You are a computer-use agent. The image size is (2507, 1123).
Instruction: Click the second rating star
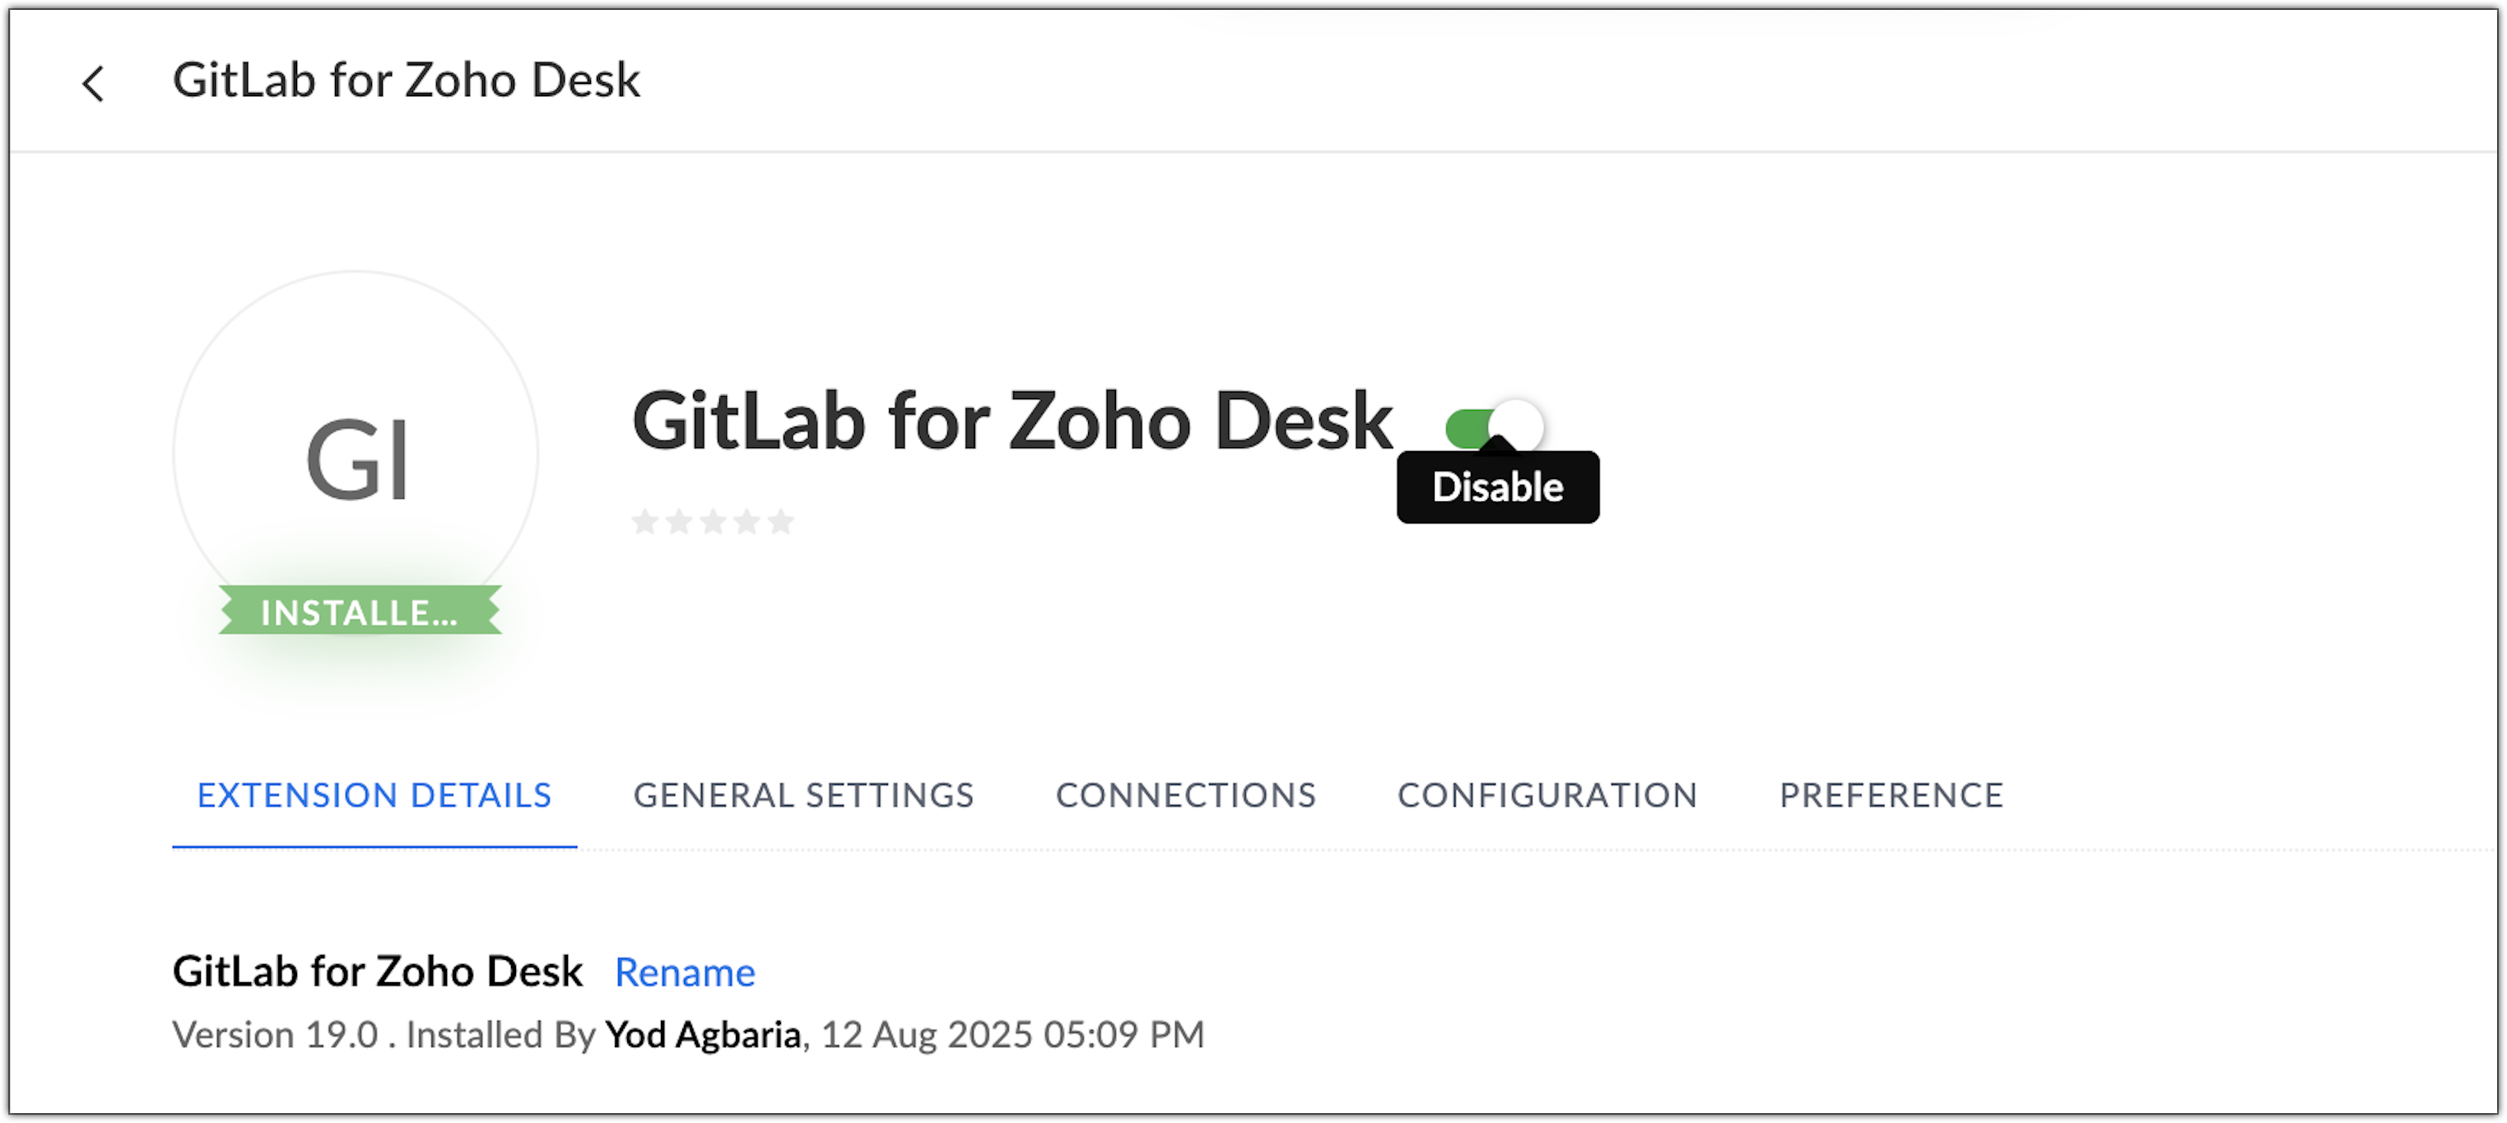click(679, 523)
